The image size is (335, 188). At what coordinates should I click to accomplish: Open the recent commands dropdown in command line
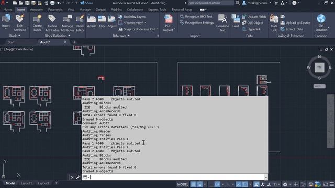86,177
